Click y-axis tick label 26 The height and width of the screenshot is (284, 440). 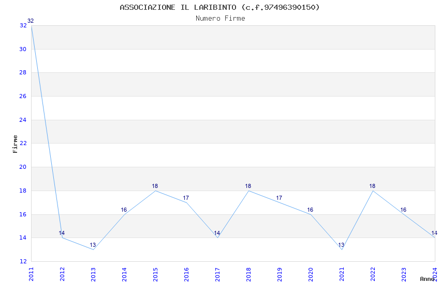coord(23,96)
